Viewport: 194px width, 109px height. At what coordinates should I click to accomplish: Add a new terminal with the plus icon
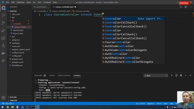[x=172, y=75]
